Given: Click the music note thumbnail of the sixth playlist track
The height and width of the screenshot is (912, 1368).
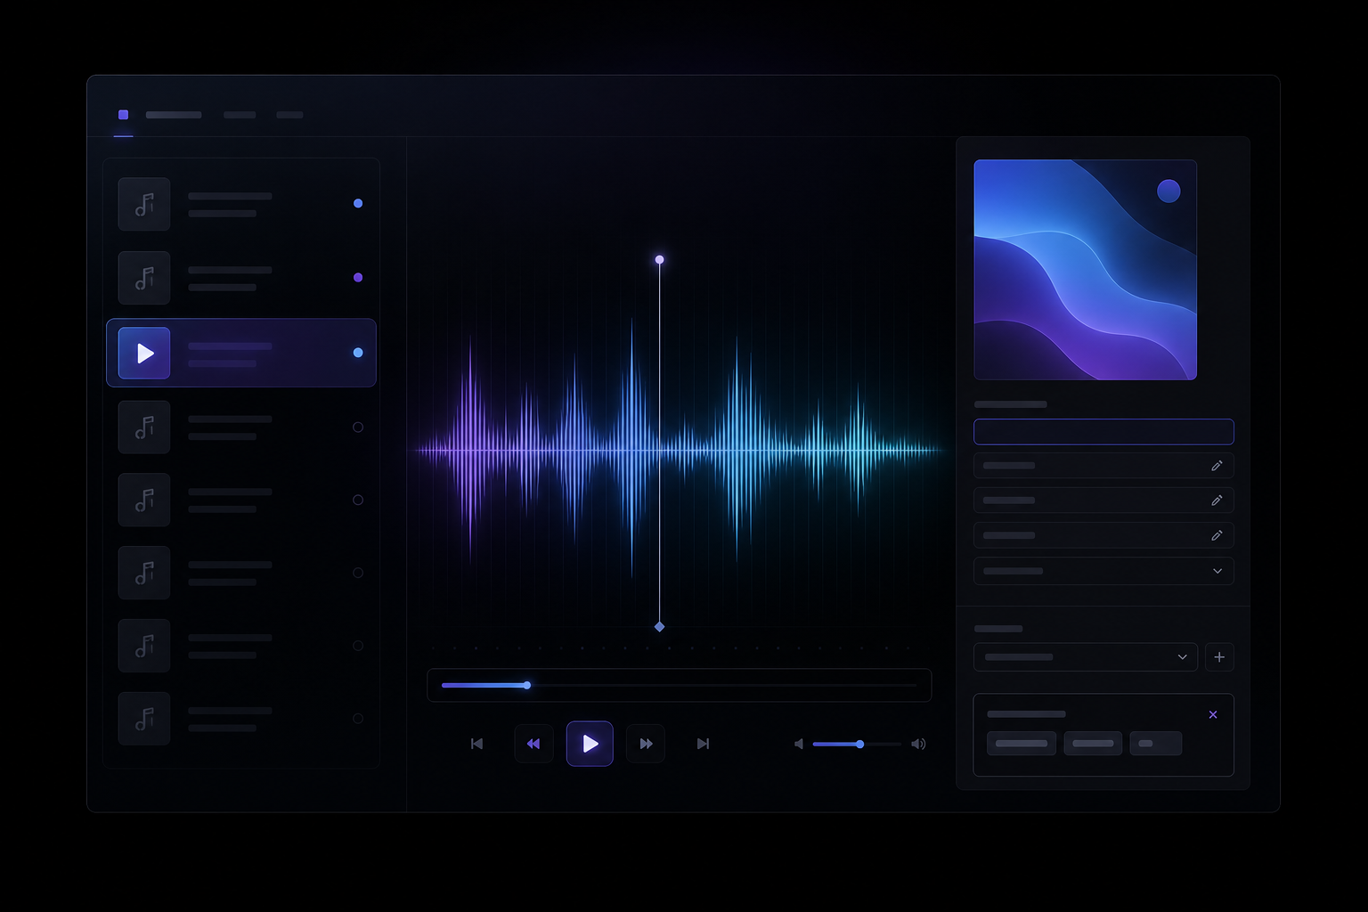Looking at the screenshot, I should click(144, 573).
